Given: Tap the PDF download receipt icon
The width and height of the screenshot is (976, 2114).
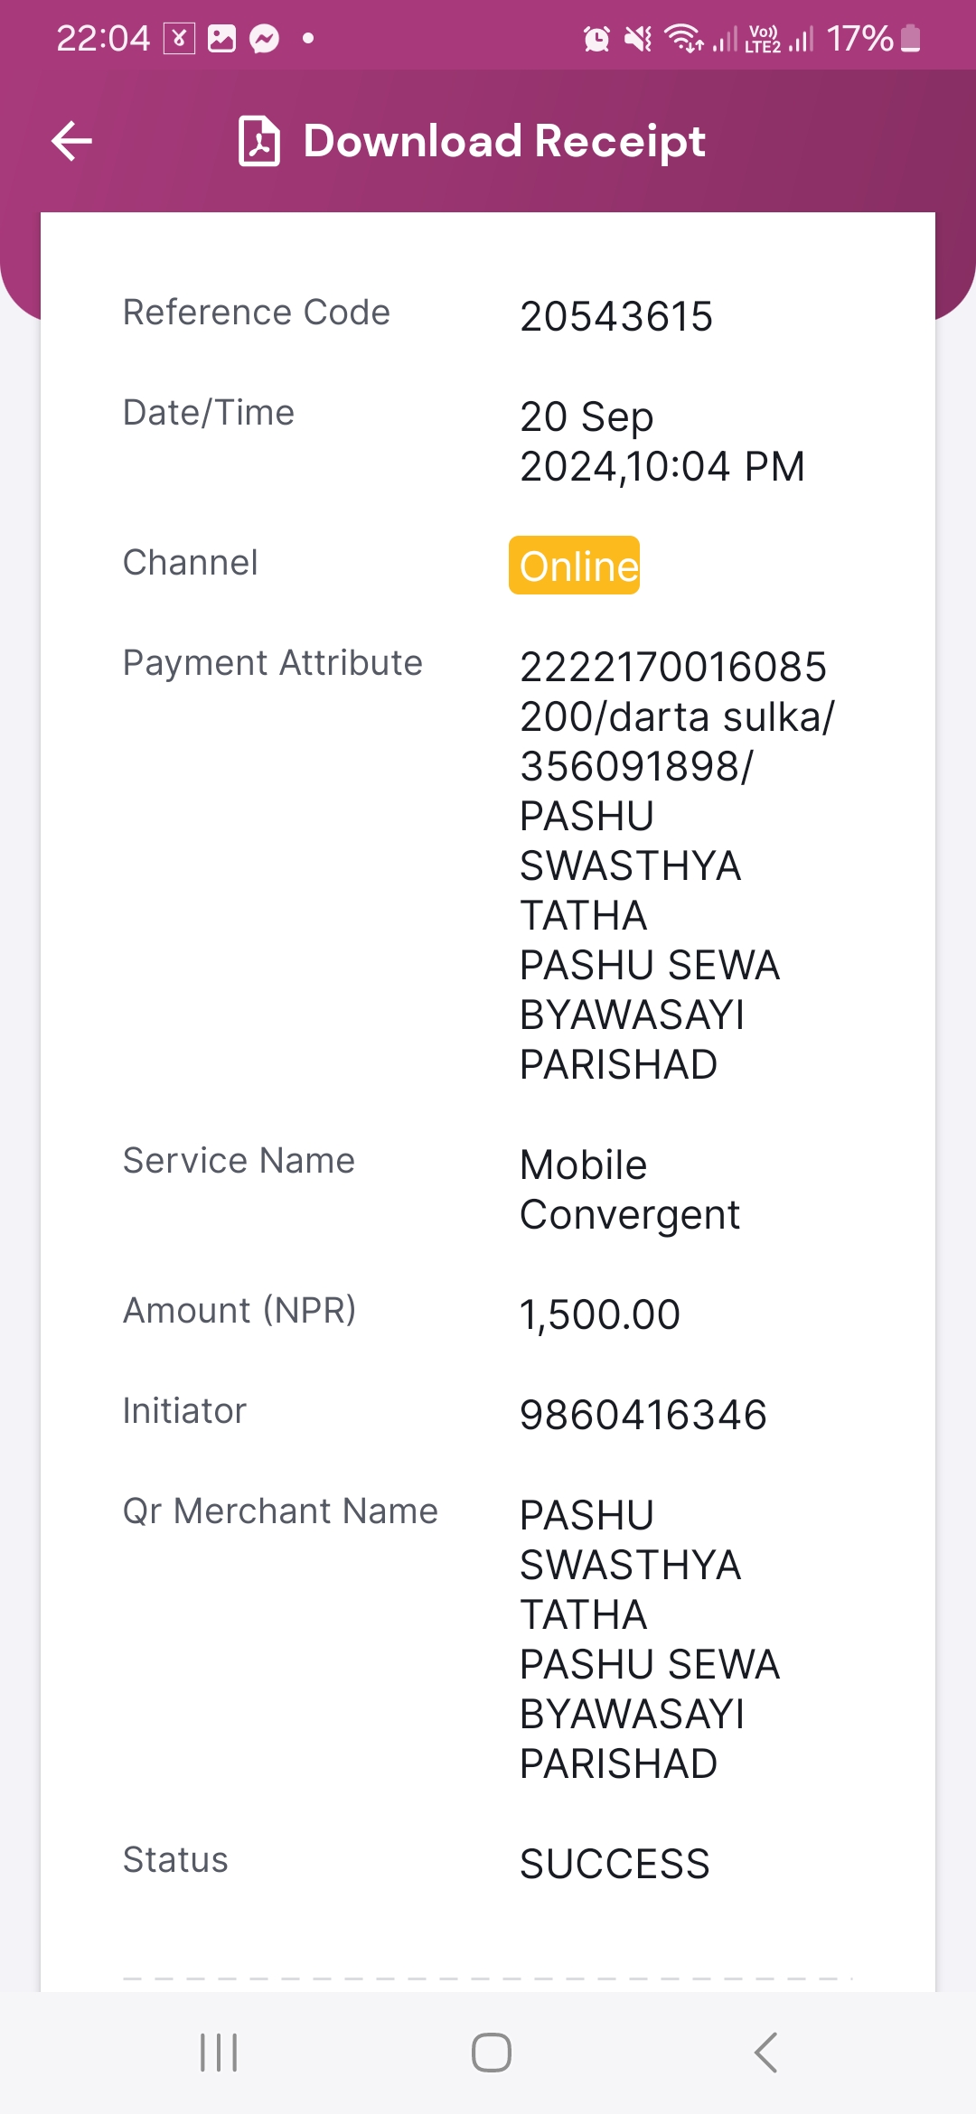Looking at the screenshot, I should point(259,141).
